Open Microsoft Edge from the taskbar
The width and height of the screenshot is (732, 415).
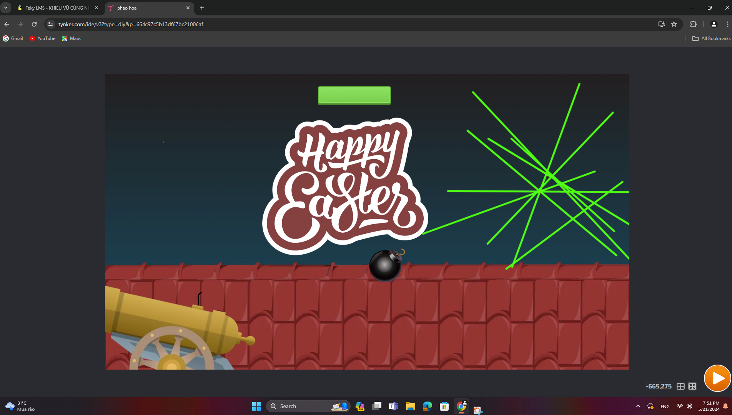427,406
